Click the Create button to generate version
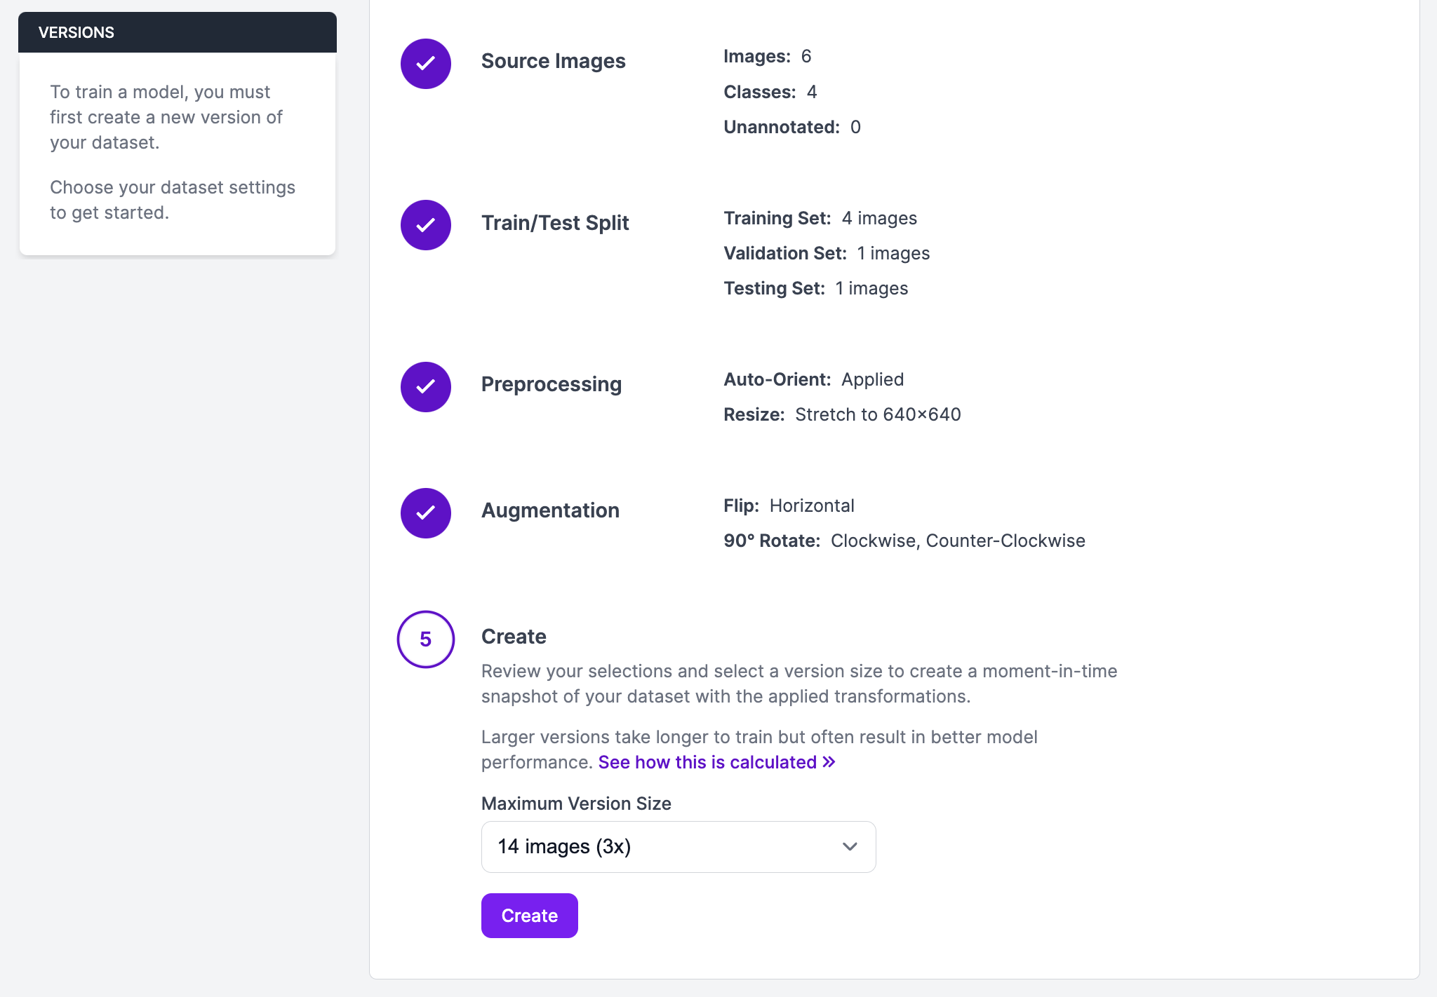The height and width of the screenshot is (997, 1437). (x=529, y=915)
